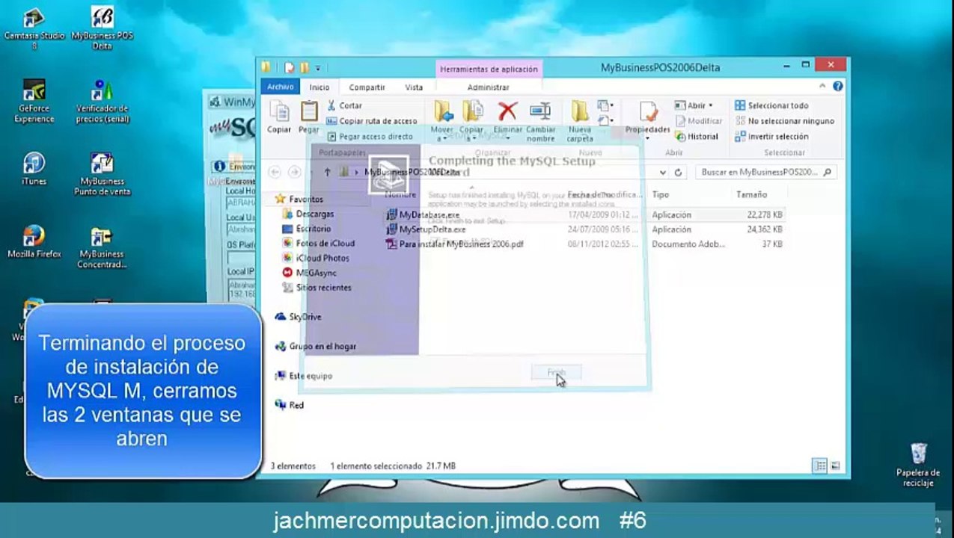Switch to Inicio ribbon tab
The height and width of the screenshot is (538, 954).
click(x=319, y=87)
